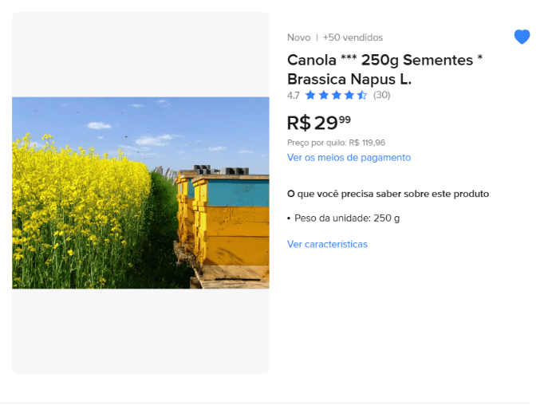Click the first rating star

[310, 95]
